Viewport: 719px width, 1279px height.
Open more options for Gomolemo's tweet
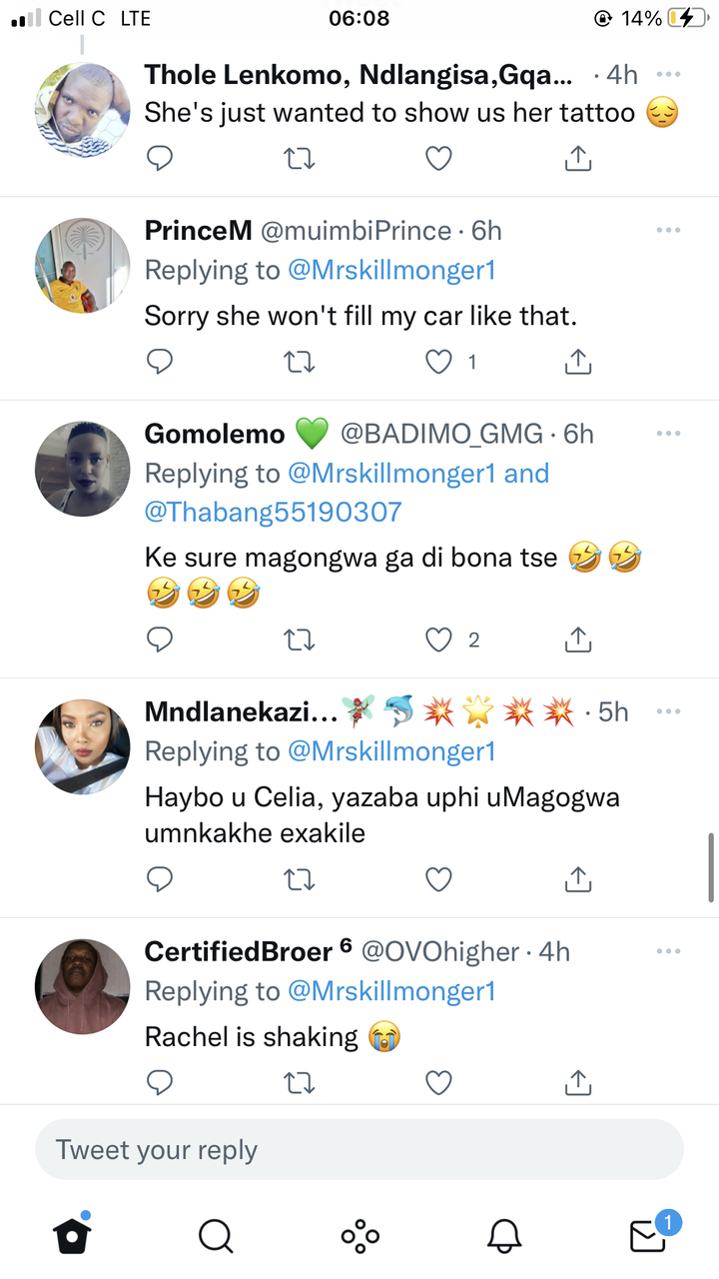(x=668, y=434)
